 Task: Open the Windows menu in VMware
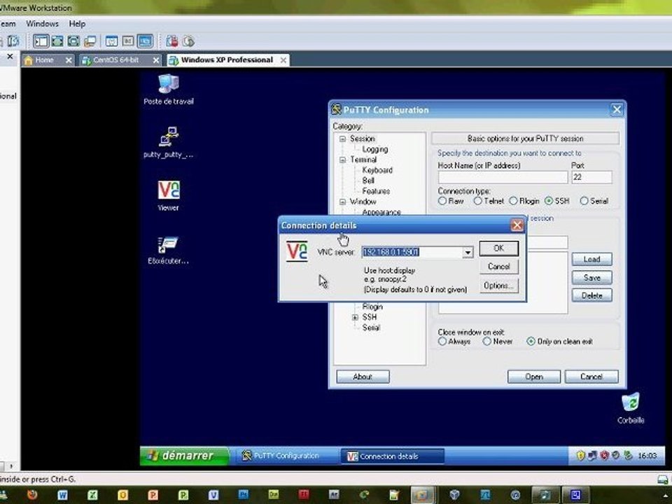pyautogui.click(x=42, y=24)
